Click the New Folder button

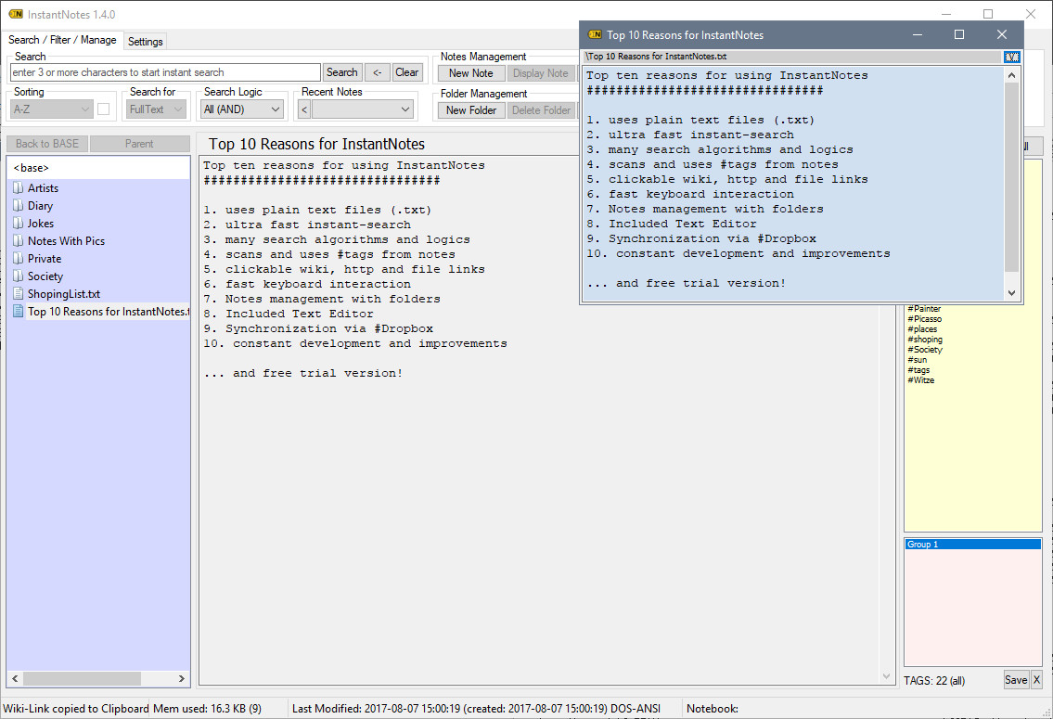[470, 110]
